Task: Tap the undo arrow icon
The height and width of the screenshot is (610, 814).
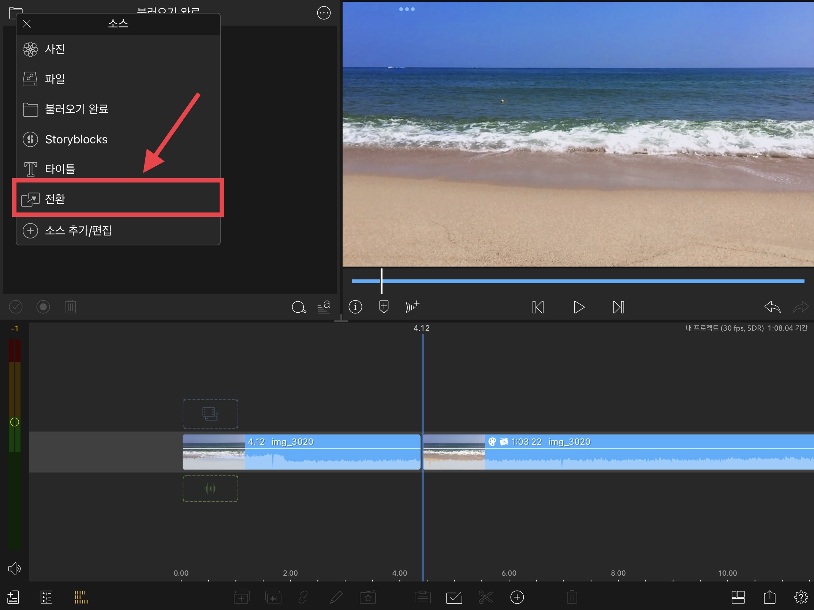Action: click(x=772, y=307)
